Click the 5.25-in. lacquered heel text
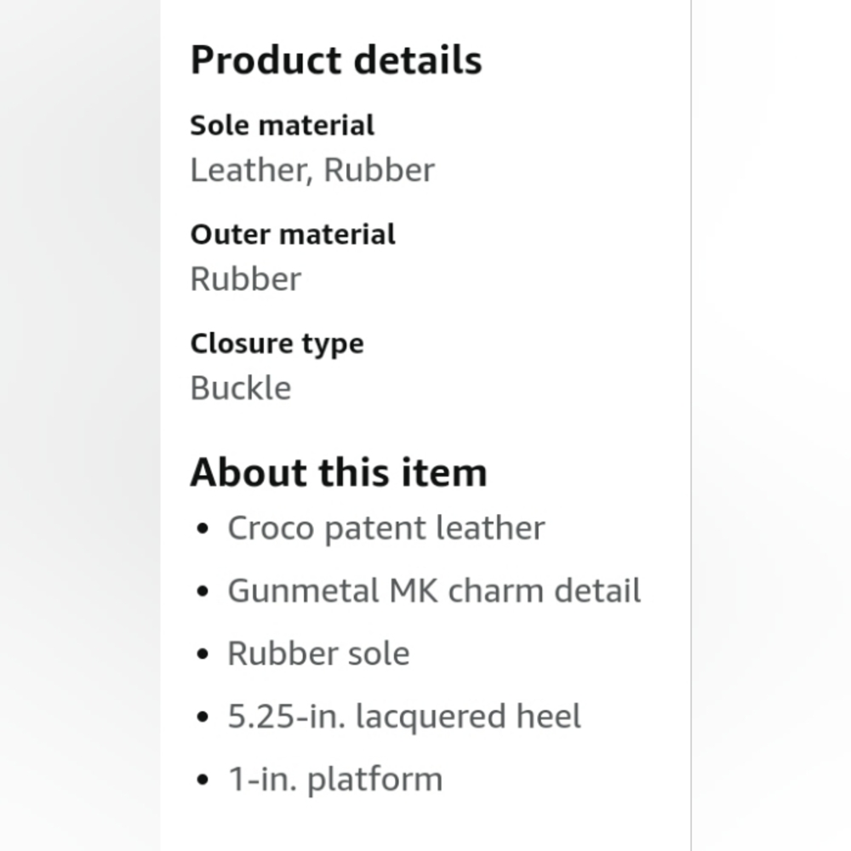Viewport: 851px width, 851px height. (404, 717)
